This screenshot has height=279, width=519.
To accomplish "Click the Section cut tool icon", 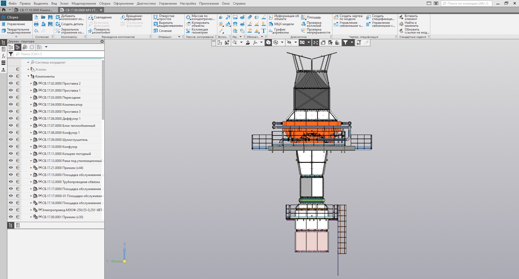I will click(155, 31).
